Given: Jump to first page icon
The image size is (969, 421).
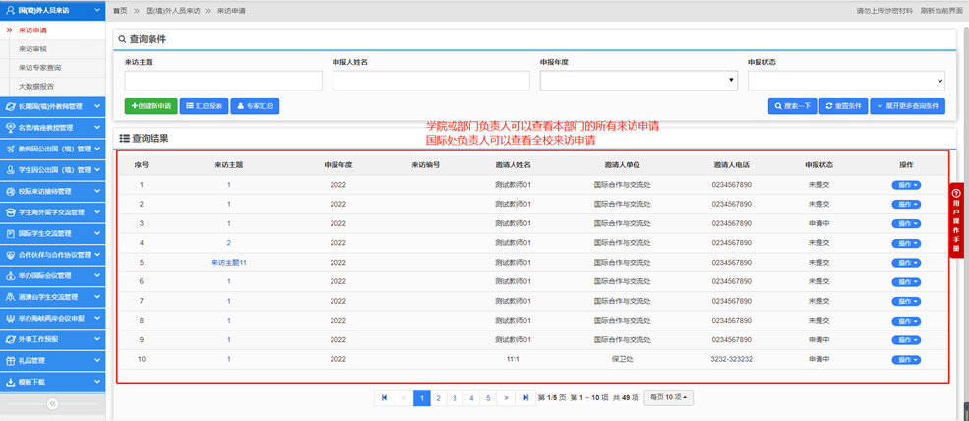Looking at the screenshot, I should [x=384, y=397].
